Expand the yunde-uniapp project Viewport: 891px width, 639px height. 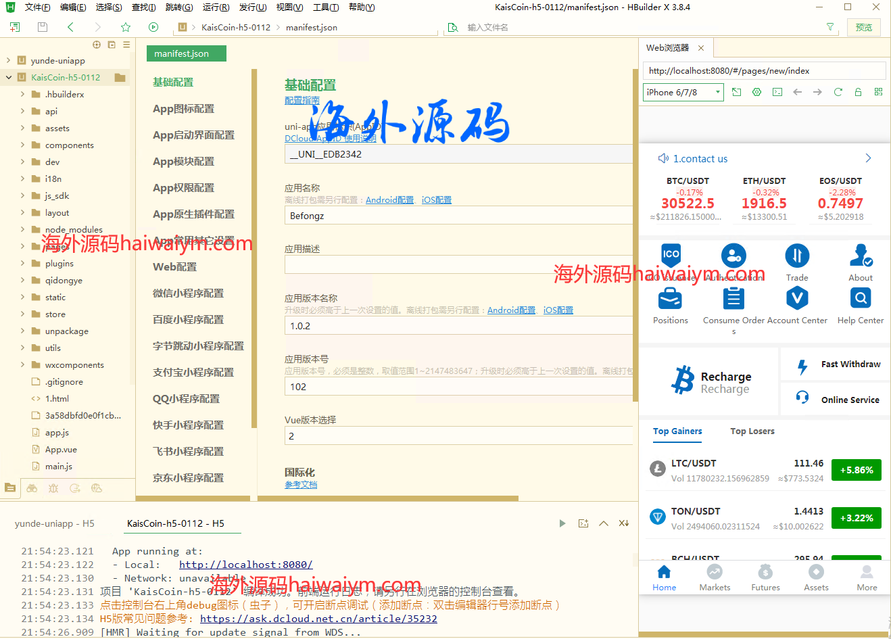8,60
